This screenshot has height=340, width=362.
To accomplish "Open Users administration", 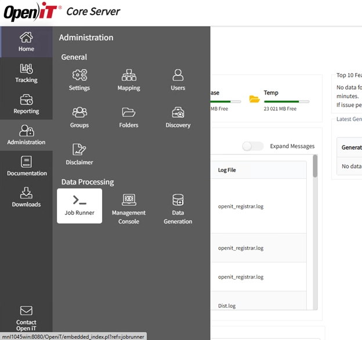I will (178, 80).
